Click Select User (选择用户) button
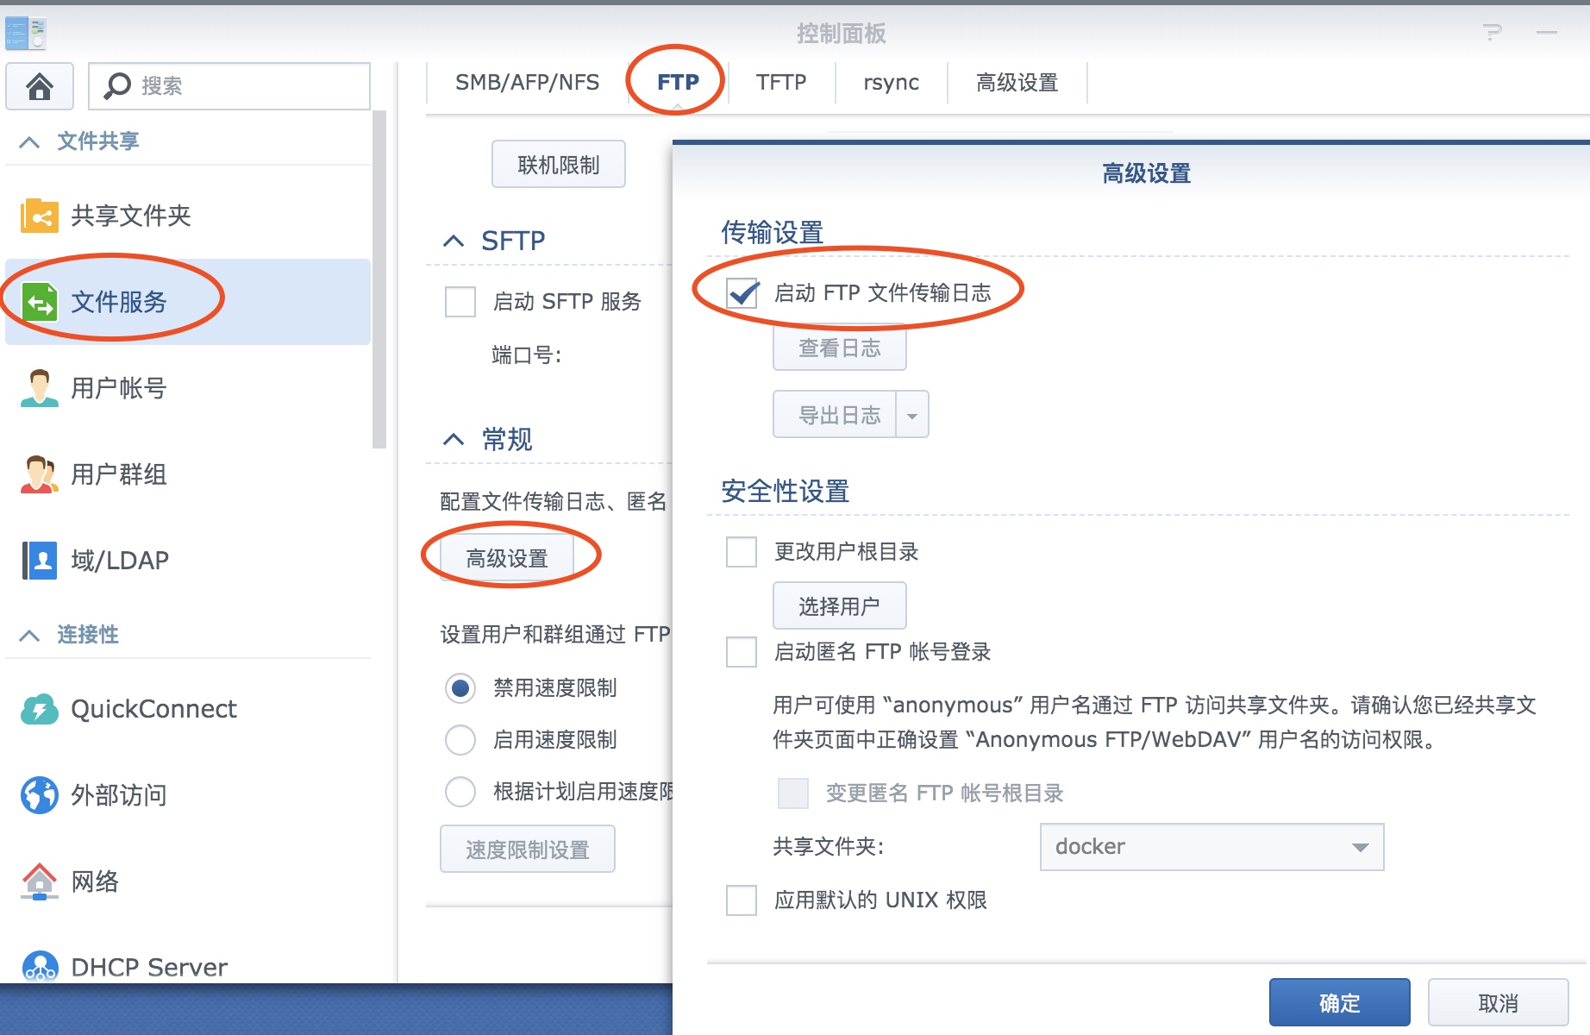The width and height of the screenshot is (1590, 1035). (840, 606)
